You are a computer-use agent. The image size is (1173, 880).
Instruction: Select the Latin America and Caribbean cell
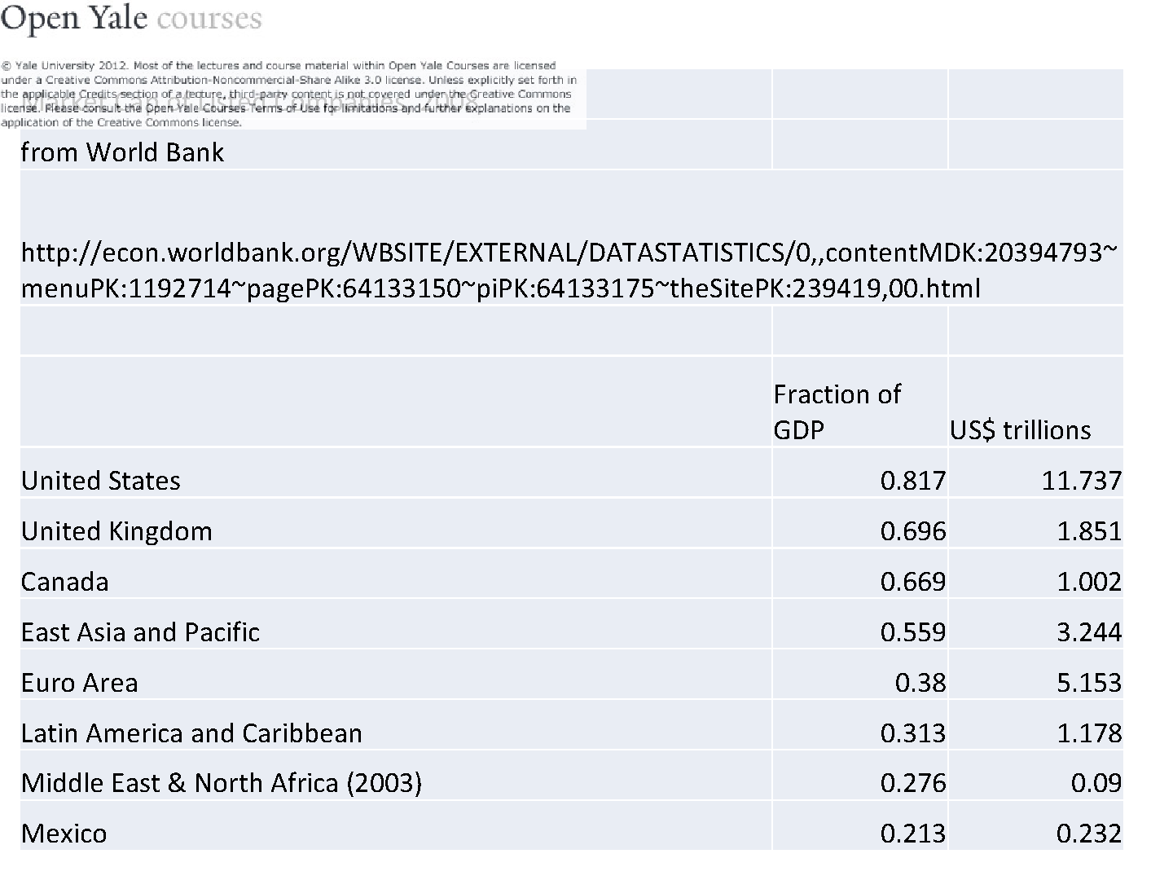(x=191, y=733)
